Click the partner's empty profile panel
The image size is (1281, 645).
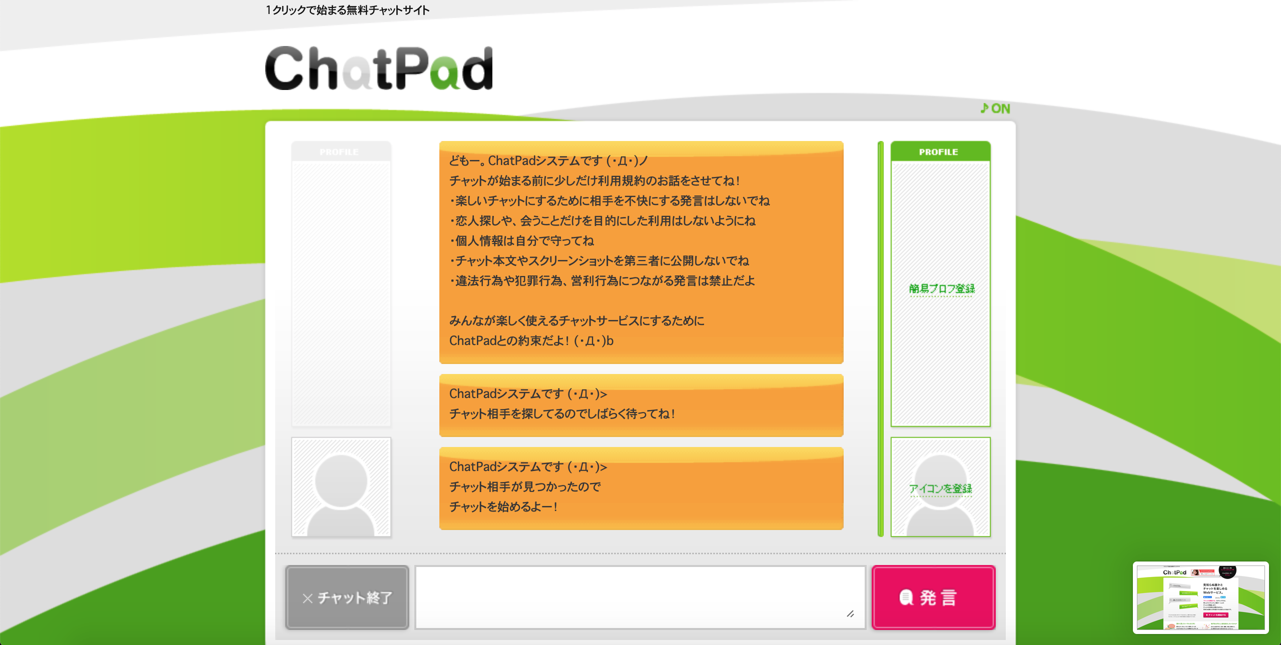click(x=341, y=293)
